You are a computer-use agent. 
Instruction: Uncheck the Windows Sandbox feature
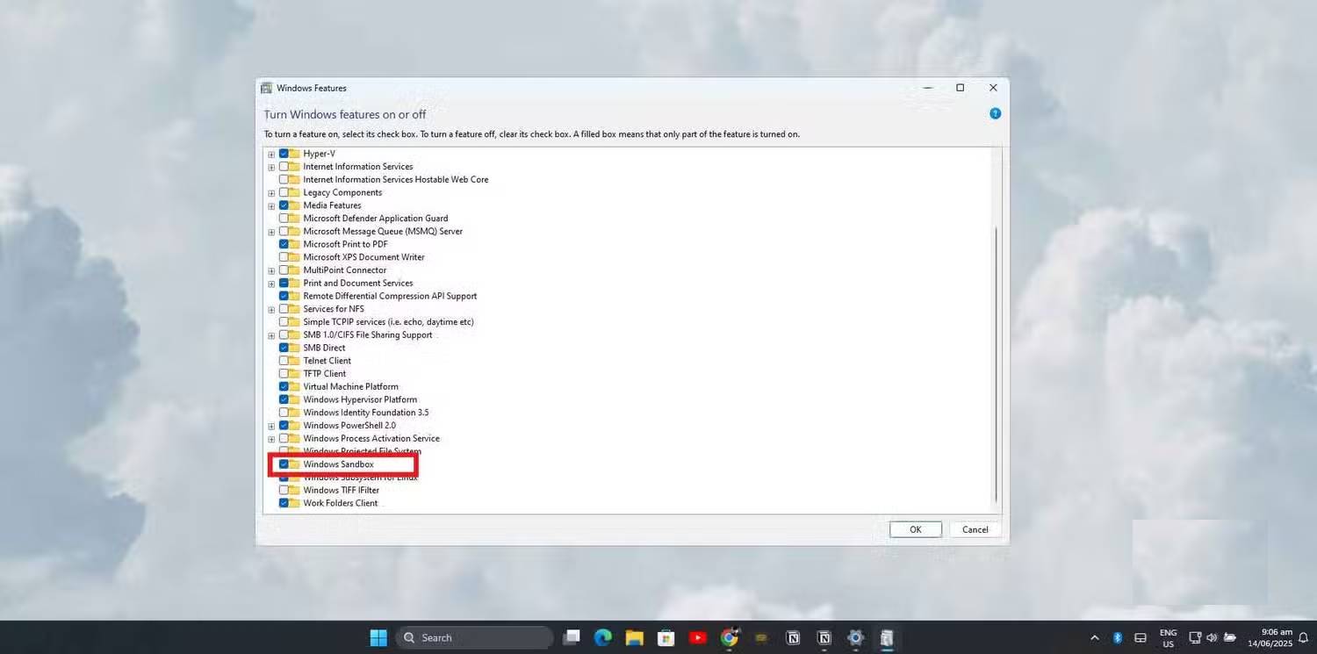284,464
